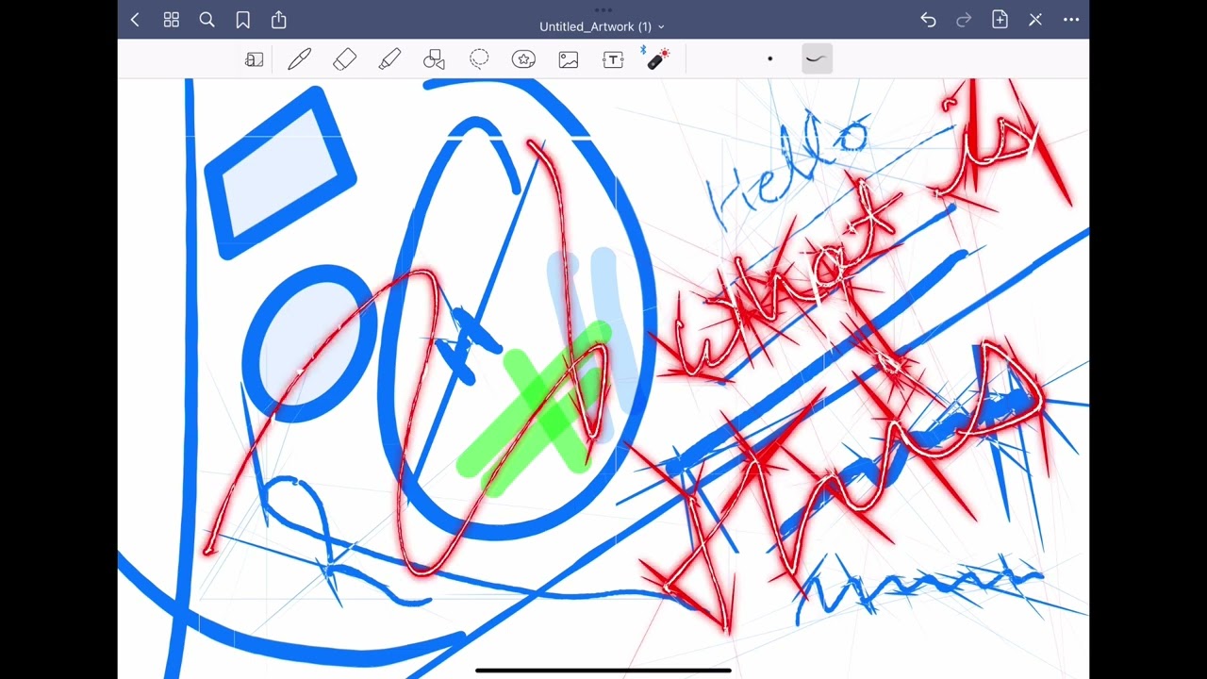The width and height of the screenshot is (1207, 679).
Task: Toggle the zoom window tool
Action: click(x=254, y=59)
